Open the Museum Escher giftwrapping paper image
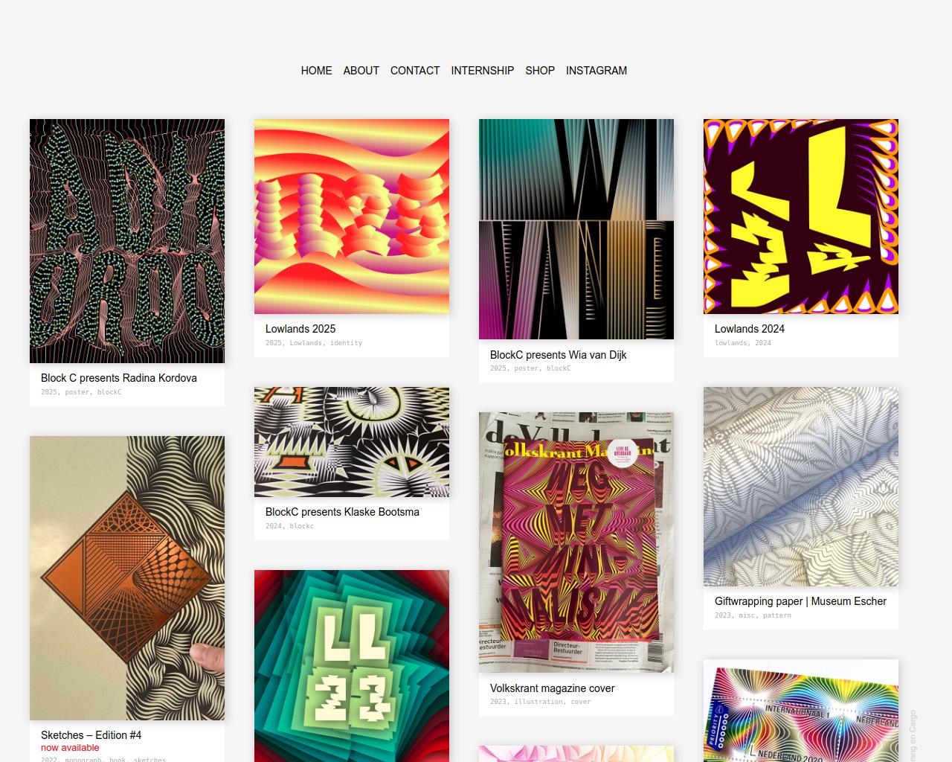952x762 pixels. pyautogui.click(x=801, y=487)
